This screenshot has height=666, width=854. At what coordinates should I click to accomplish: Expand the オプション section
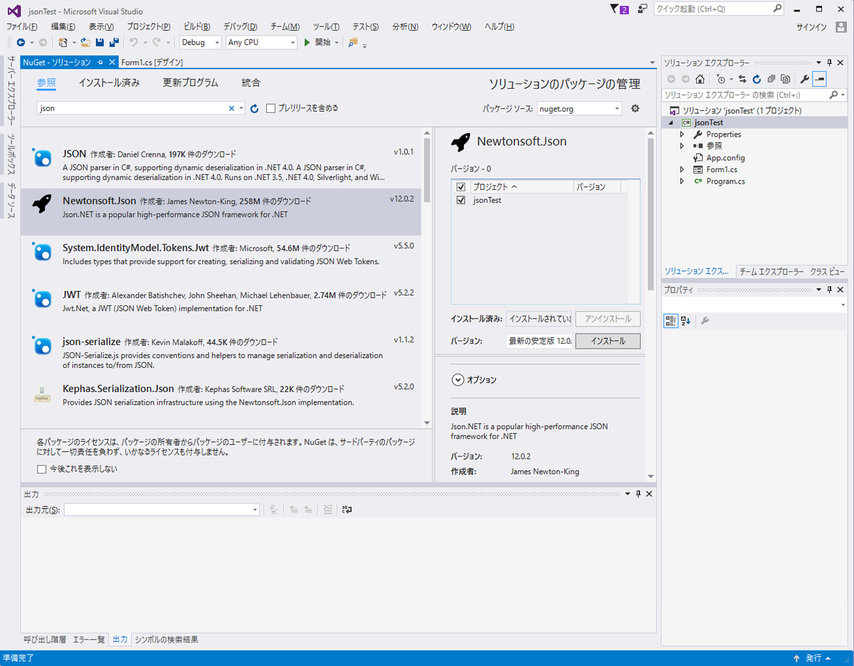tap(458, 380)
